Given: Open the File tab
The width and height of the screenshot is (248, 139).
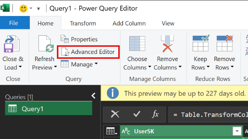Looking at the screenshot, I should point(15,23).
